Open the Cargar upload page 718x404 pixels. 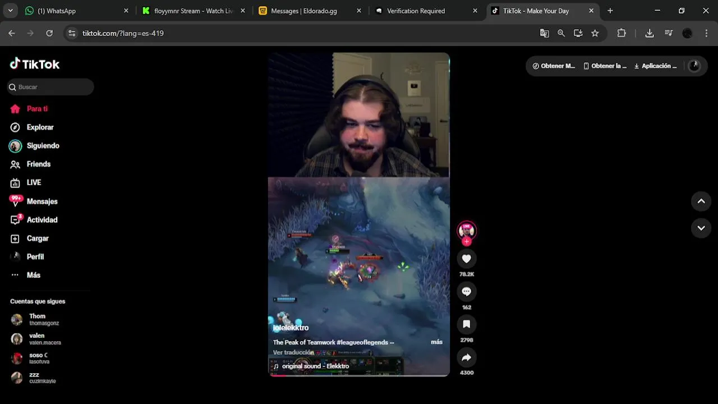point(38,238)
